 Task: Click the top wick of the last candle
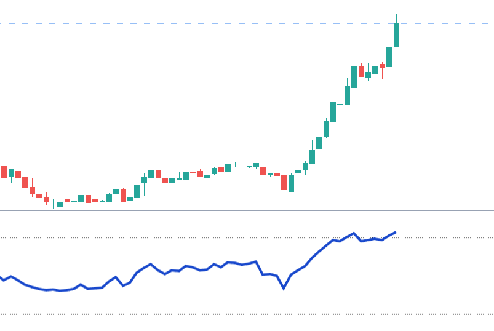396,18
